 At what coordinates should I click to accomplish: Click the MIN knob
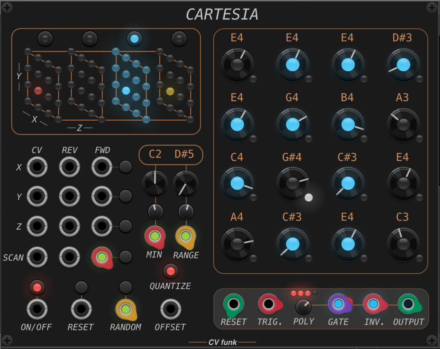pyautogui.click(x=155, y=184)
